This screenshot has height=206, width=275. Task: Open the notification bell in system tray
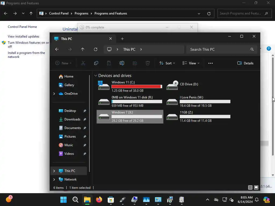tap(257, 200)
